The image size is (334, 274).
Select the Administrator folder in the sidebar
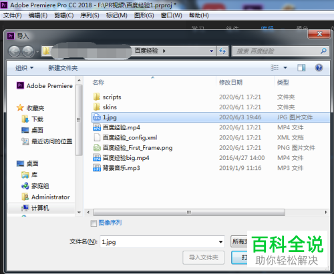point(45,197)
